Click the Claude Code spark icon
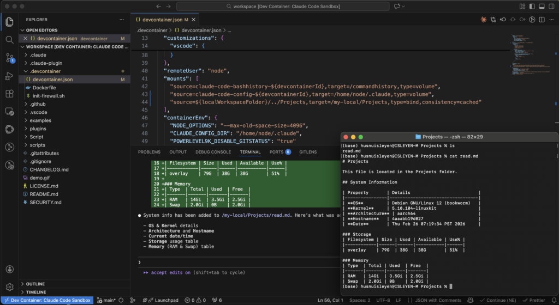 [x=483, y=20]
